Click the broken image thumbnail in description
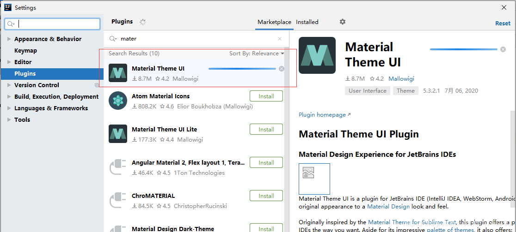516x232 pixels. pos(314,179)
